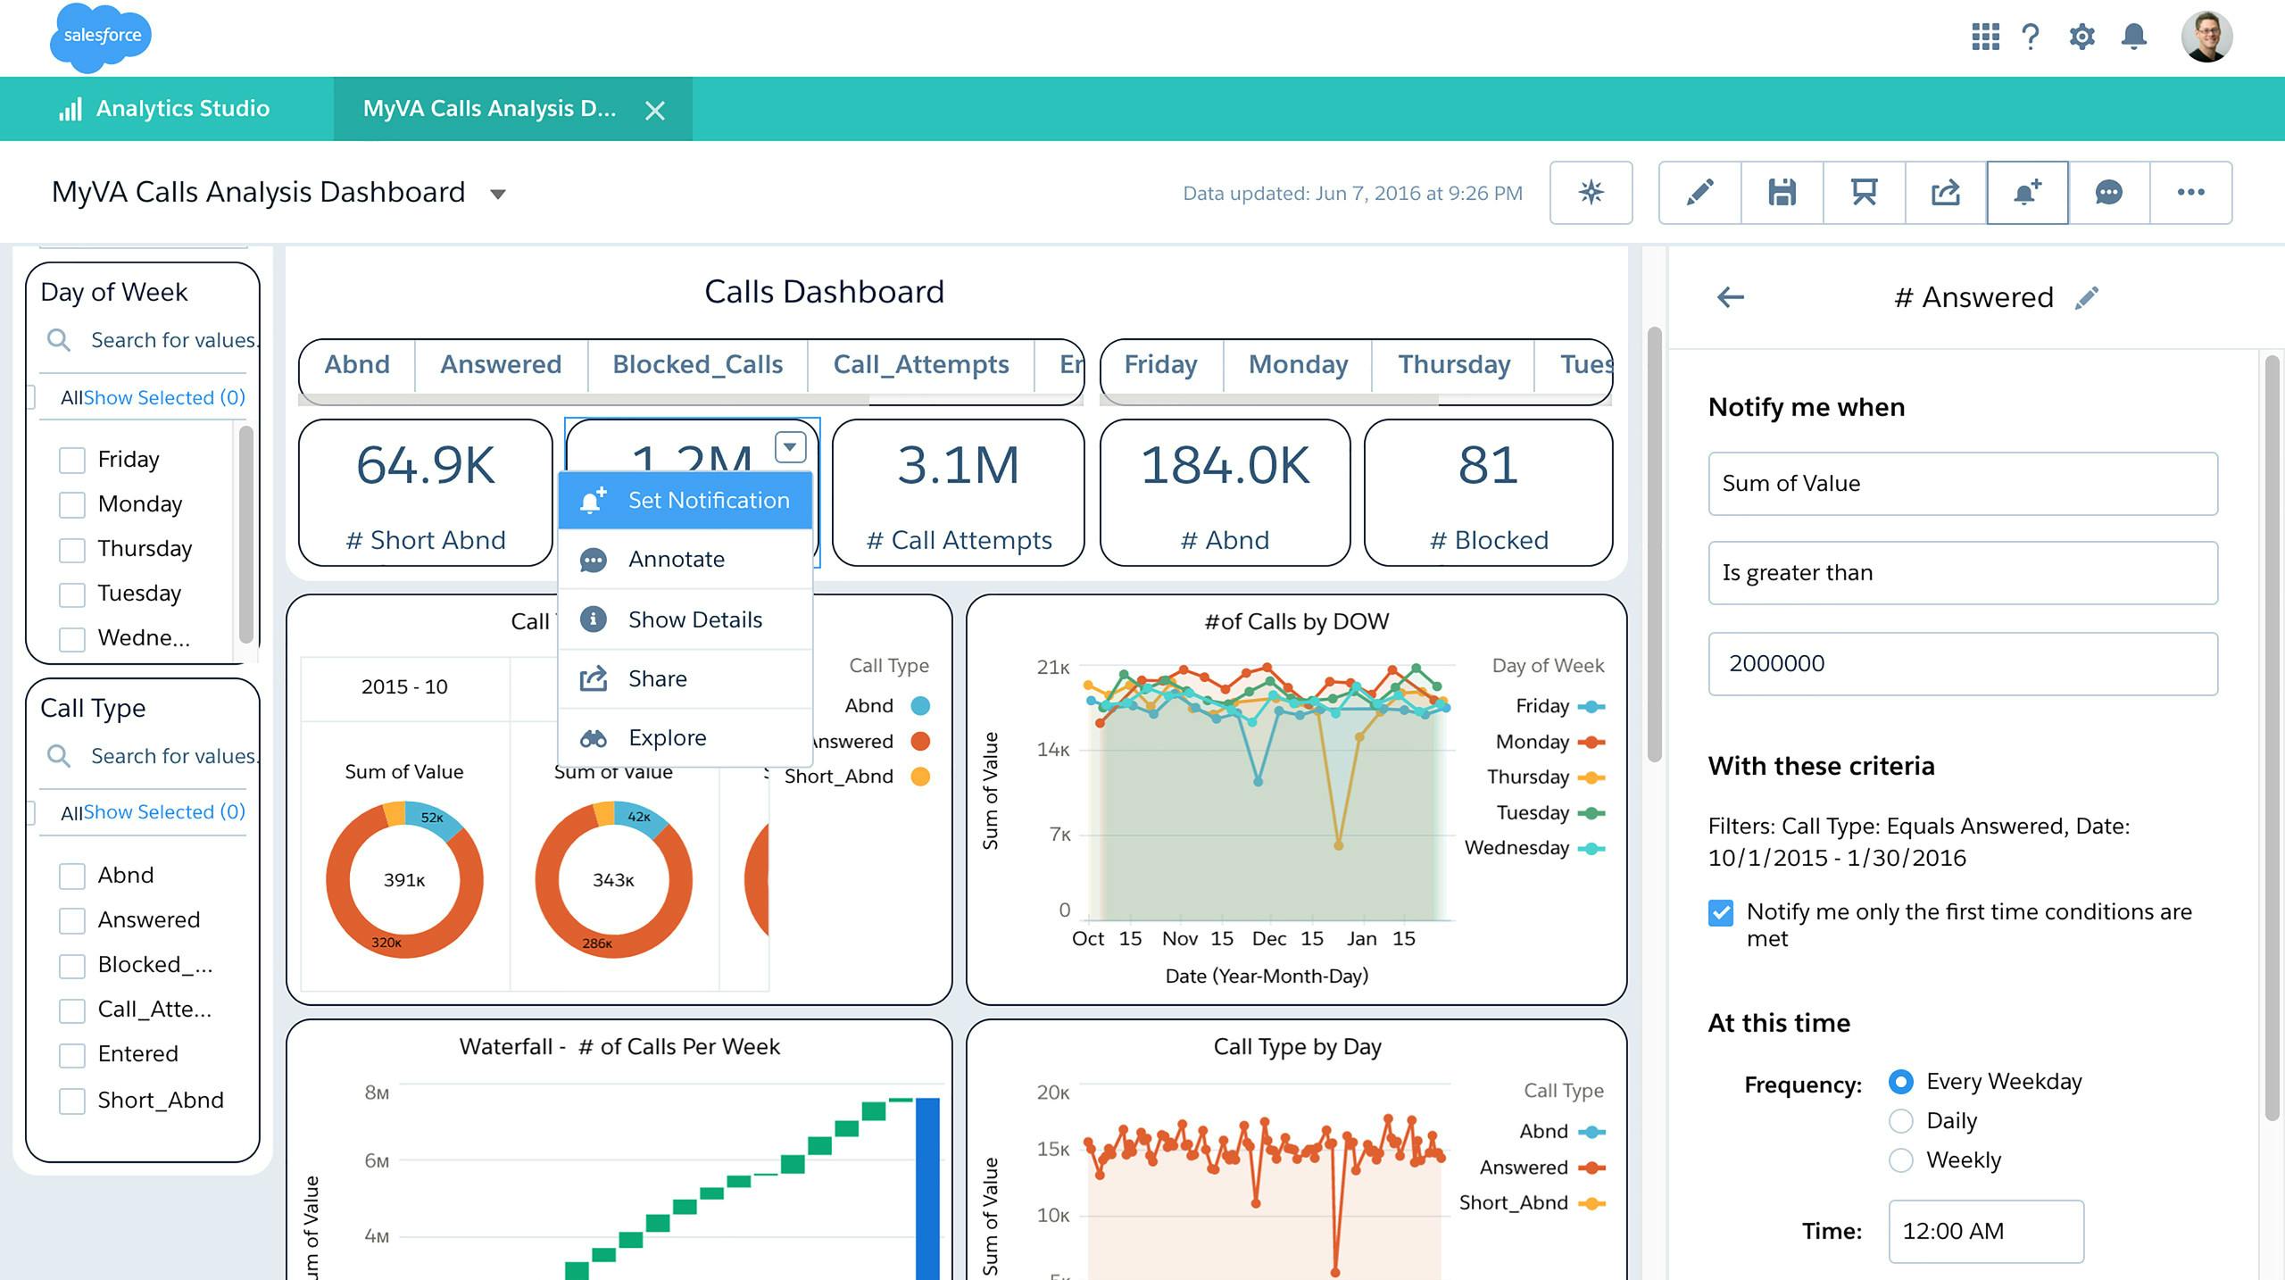
Task: Click the share icon in the toolbar
Action: pos(1946,193)
